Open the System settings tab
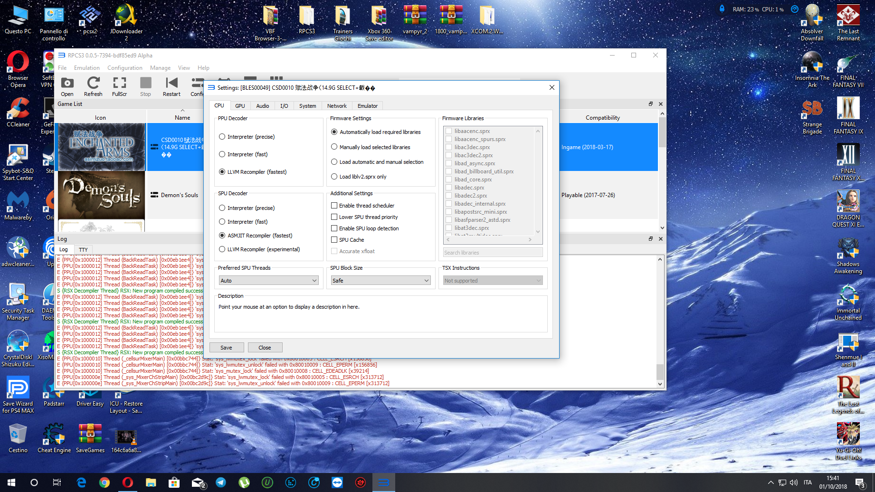Image resolution: width=875 pixels, height=492 pixels. (x=307, y=106)
